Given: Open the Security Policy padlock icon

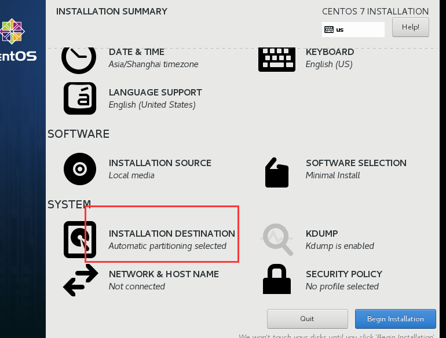Looking at the screenshot, I should 277,279.
